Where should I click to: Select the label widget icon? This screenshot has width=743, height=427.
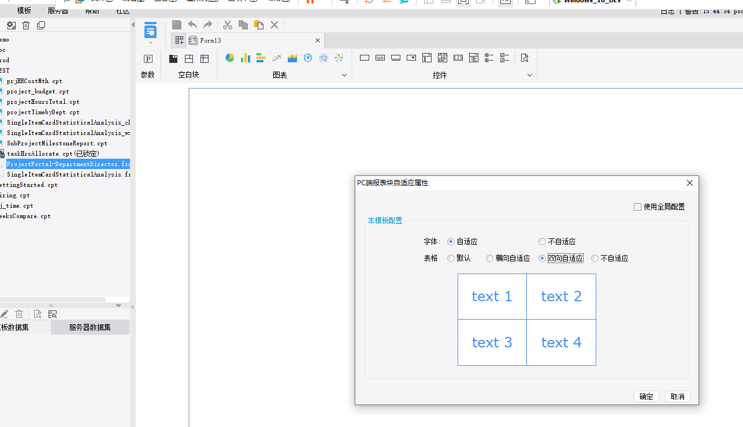click(x=380, y=58)
